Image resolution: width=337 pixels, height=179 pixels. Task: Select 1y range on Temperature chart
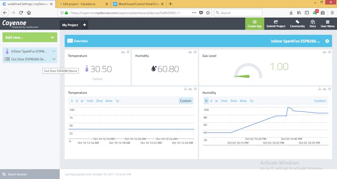pyautogui.click(x=117, y=101)
